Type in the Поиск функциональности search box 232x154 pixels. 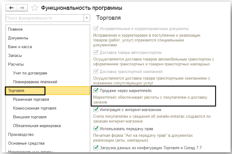coord(44,18)
